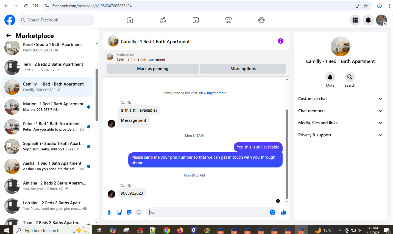The image size is (393, 234).
Task: Open Aesha 1 Bed 1 Bath chat
Action: click(x=47, y=166)
